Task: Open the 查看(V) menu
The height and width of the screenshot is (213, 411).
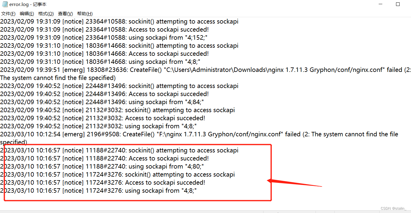Action: tap(65, 14)
